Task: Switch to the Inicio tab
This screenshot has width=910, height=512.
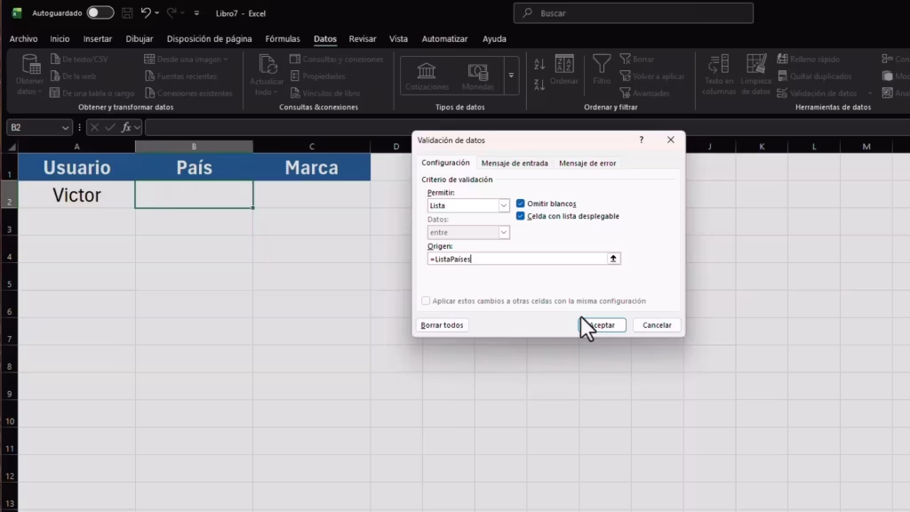Action: tap(60, 39)
